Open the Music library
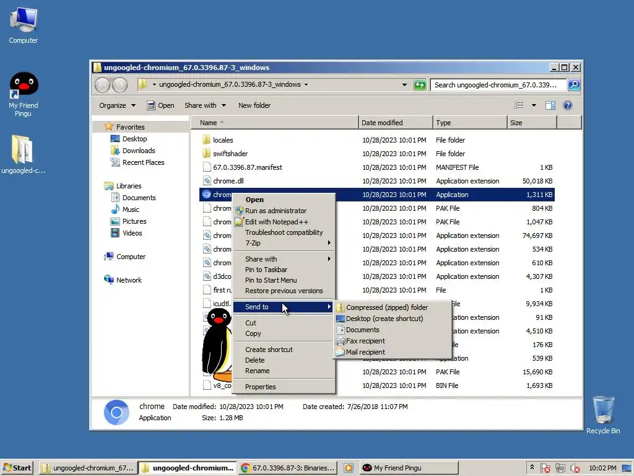This screenshot has height=476, width=634. 125,209
